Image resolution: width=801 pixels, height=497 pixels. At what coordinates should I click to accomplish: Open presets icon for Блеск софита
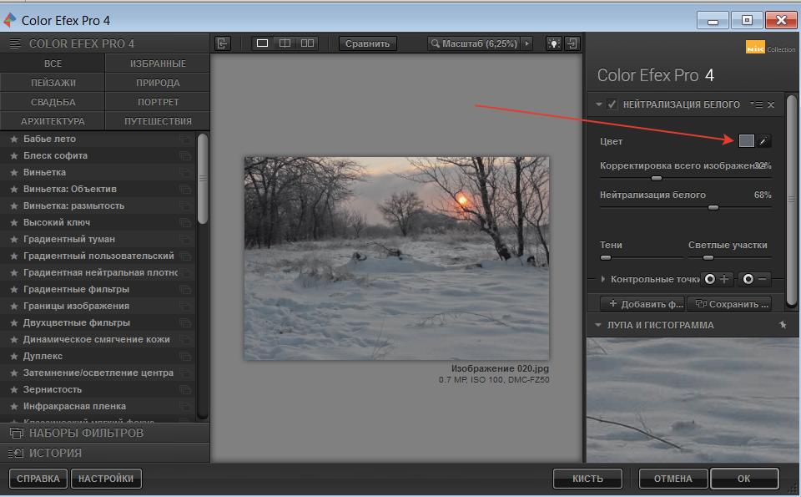click(x=185, y=156)
